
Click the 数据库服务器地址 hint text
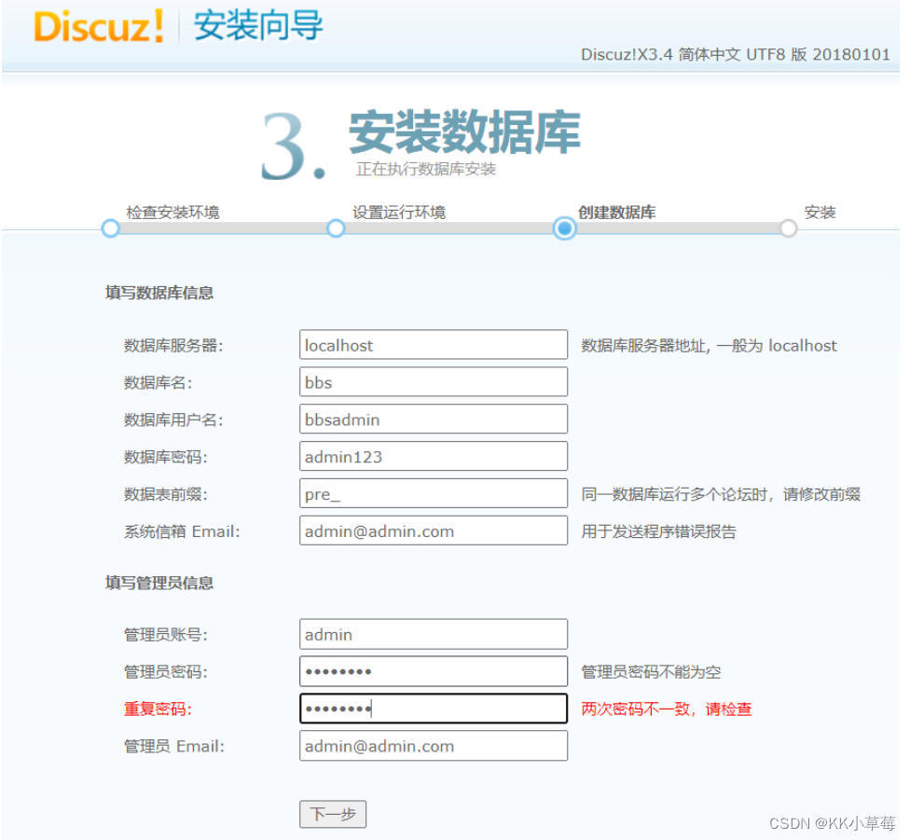tap(710, 346)
